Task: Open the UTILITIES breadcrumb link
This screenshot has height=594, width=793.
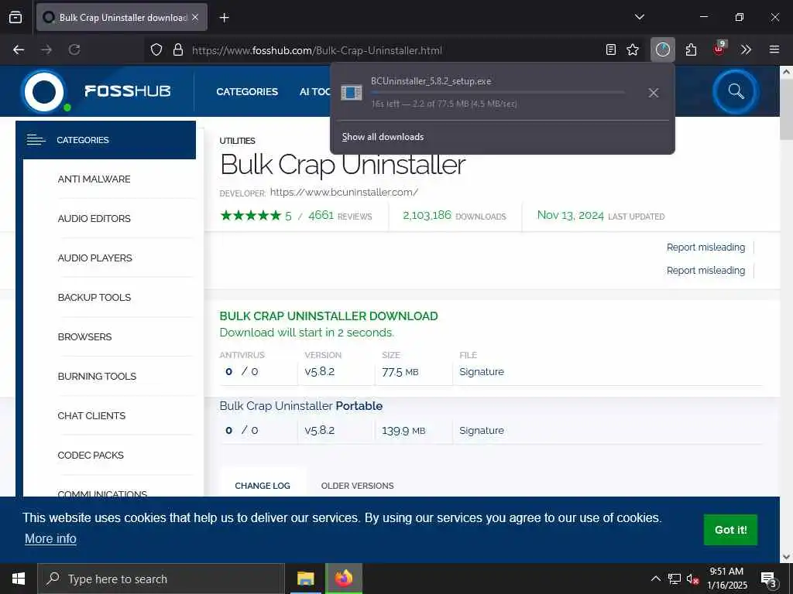Action: pos(237,141)
